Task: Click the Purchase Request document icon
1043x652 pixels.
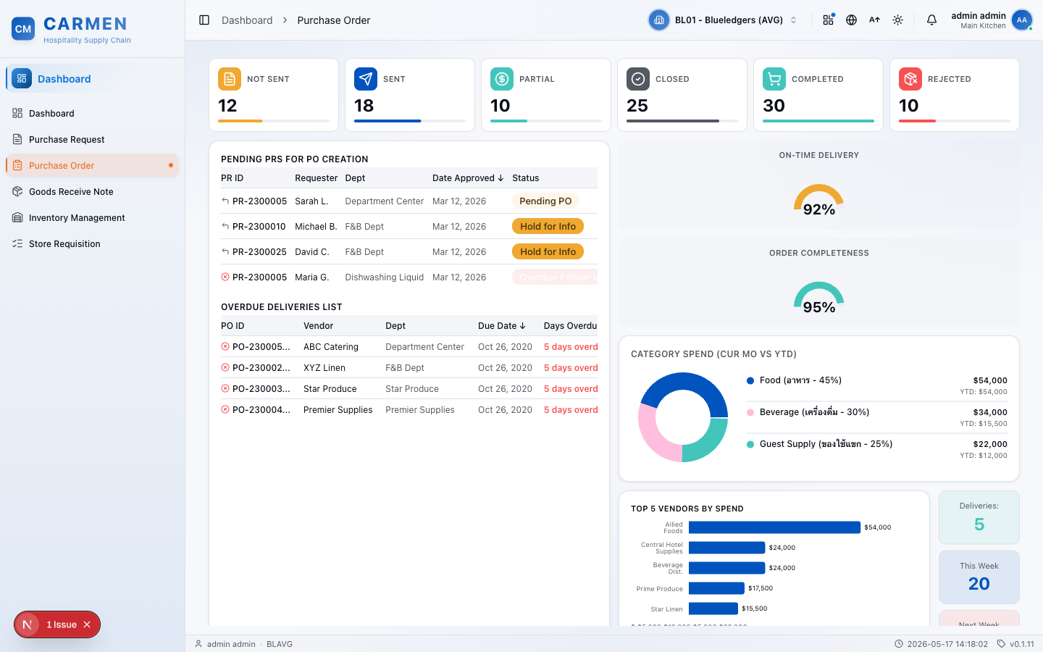Action: [x=17, y=139]
